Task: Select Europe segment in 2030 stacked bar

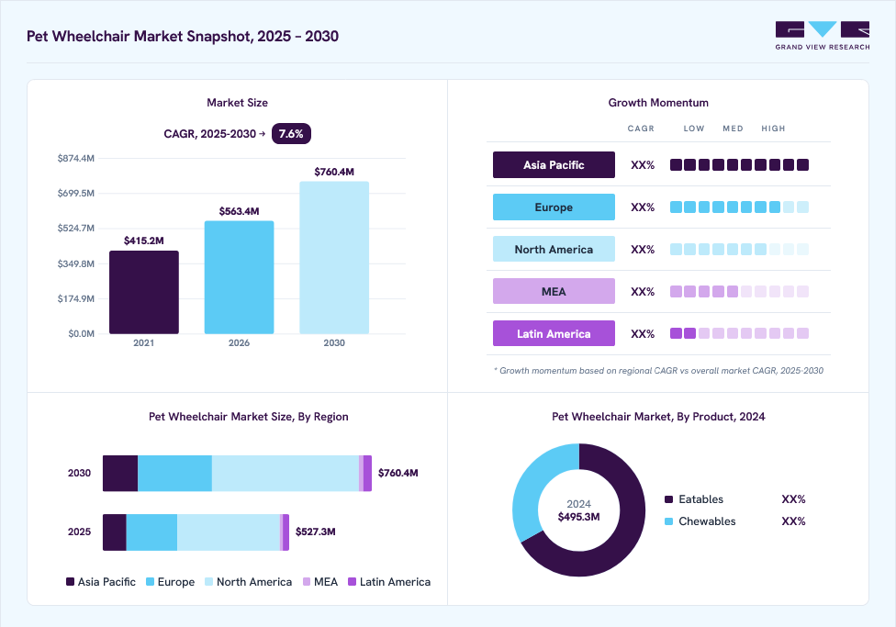Action: point(174,474)
